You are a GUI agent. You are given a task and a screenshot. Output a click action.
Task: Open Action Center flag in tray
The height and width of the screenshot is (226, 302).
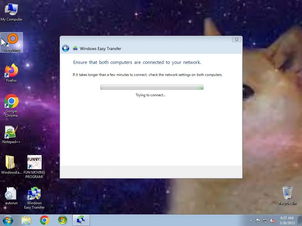258,220
